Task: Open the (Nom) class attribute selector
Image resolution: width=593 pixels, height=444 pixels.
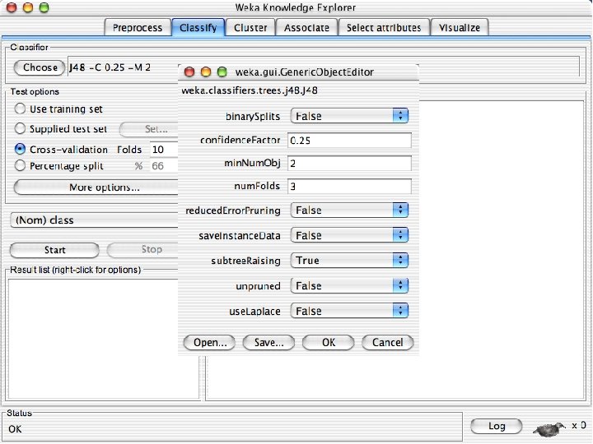Action: [95, 220]
